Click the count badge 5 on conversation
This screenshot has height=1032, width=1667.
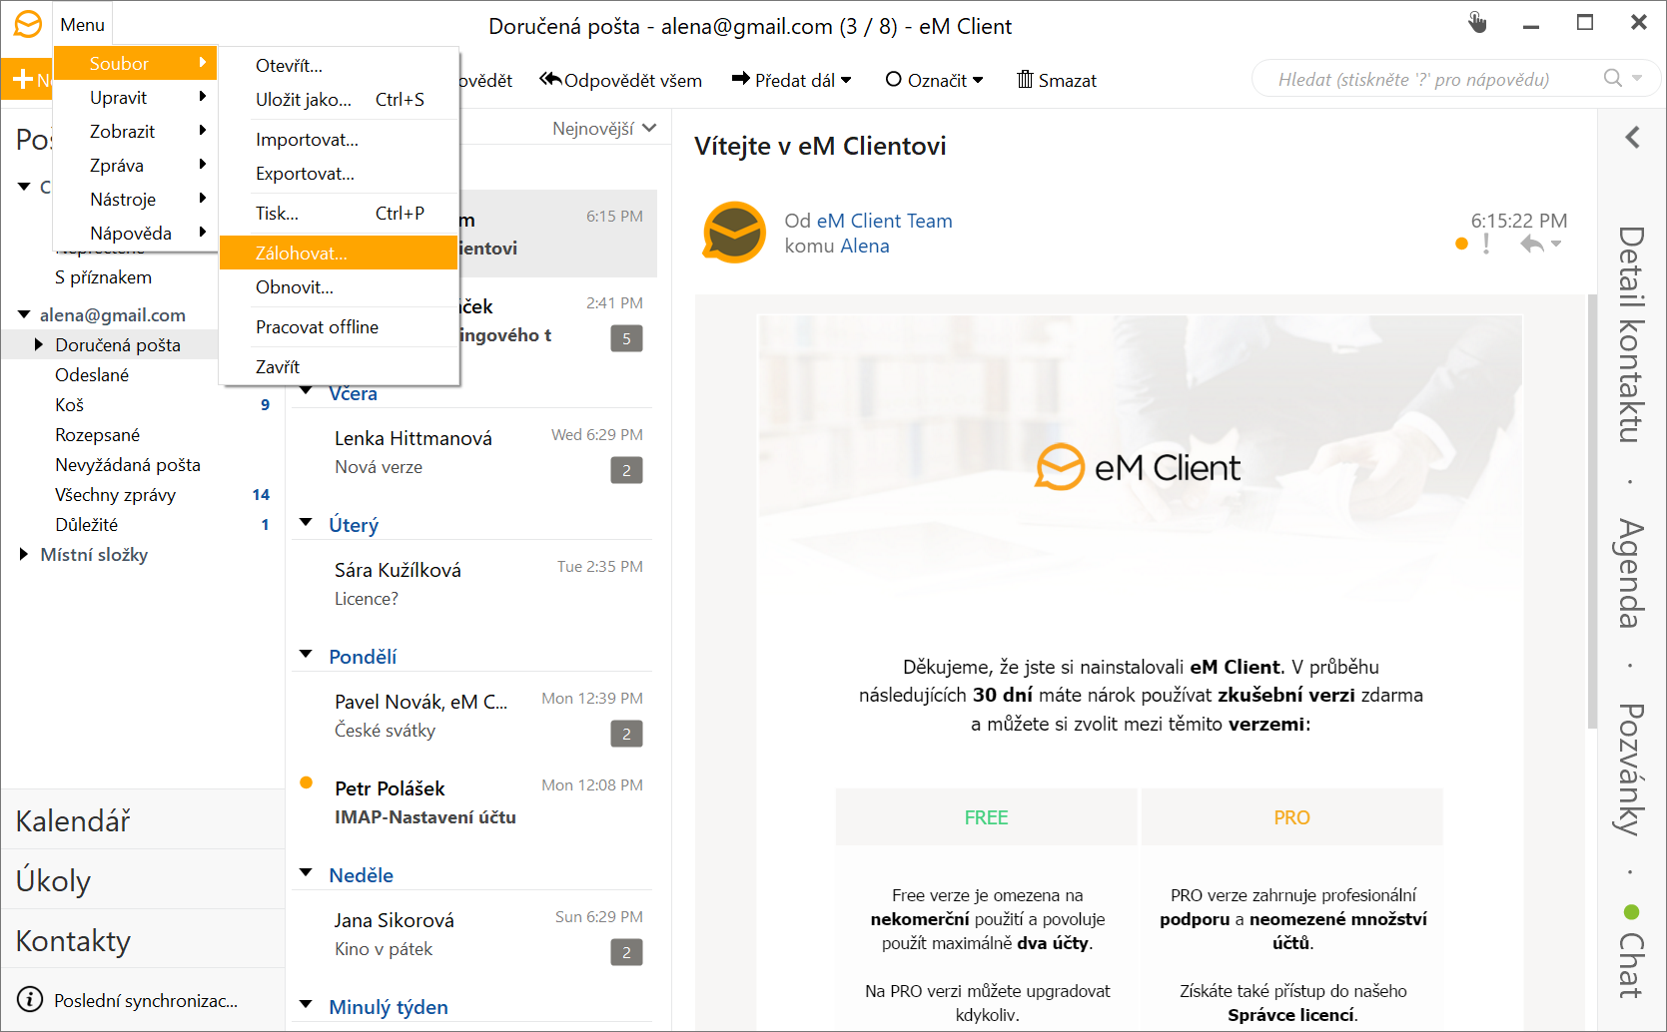pos(626,338)
